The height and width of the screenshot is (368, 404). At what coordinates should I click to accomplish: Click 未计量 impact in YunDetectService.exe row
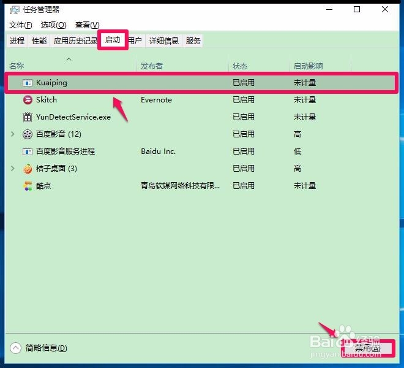[305, 117]
